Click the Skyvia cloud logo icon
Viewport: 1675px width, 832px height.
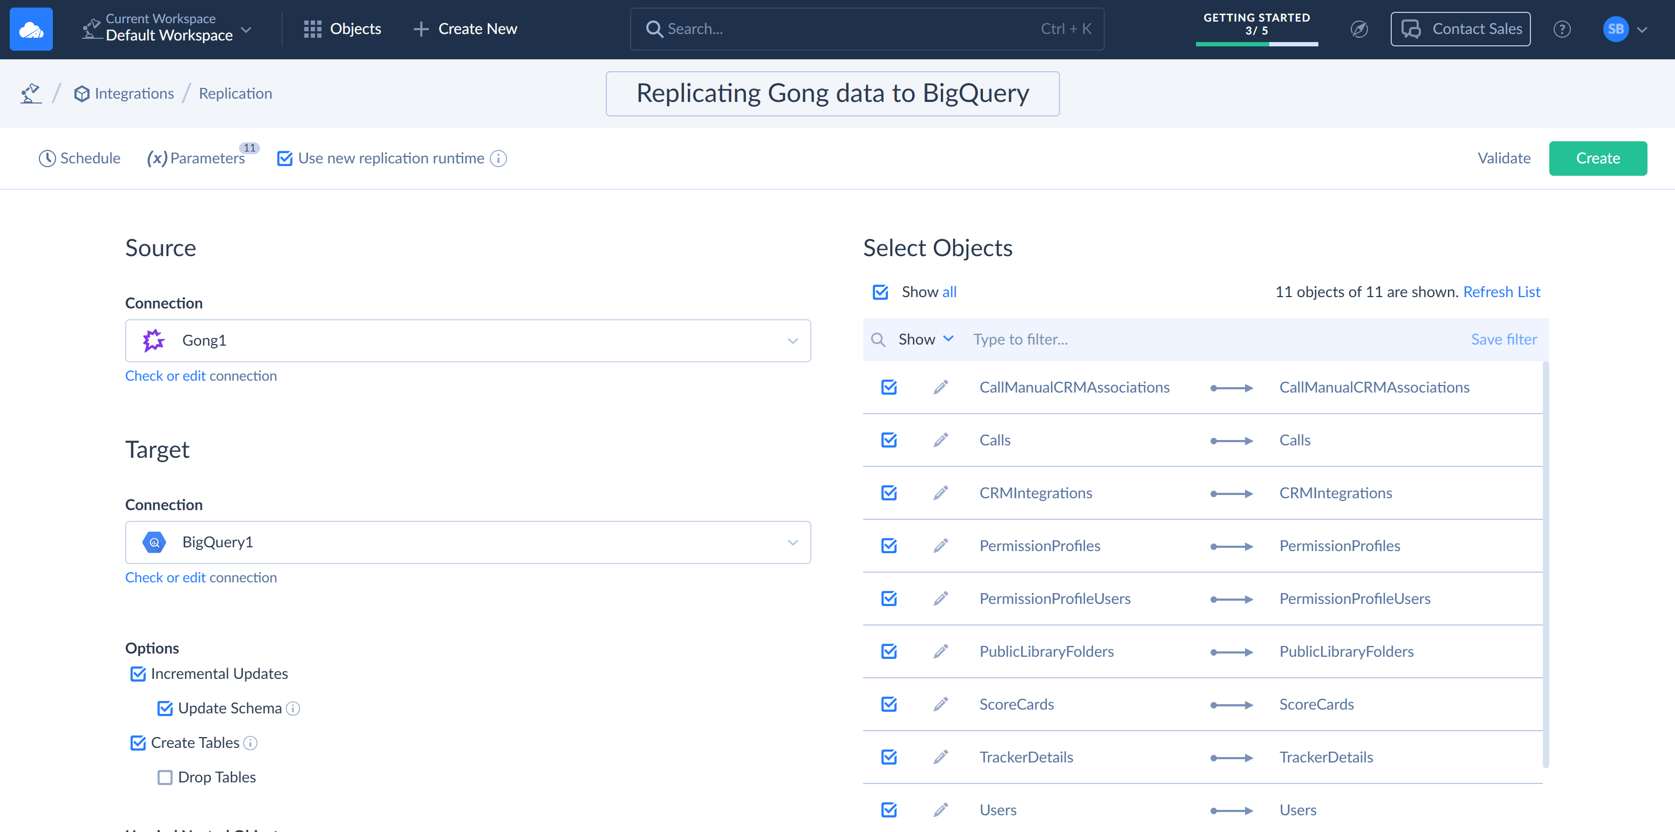(x=31, y=29)
